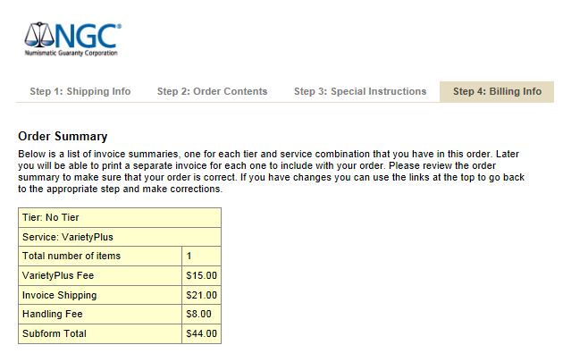Click the Order Summary heading
The width and height of the screenshot is (588, 362).
(x=63, y=137)
